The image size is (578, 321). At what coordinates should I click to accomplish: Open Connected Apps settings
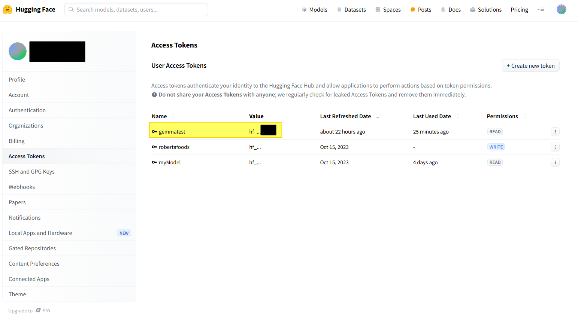coord(69,279)
